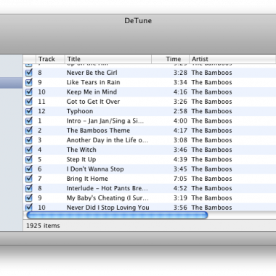276x276 pixels.
Task: Select 'My Baby's Cheating (I Sur...' title
Action: (x=107, y=198)
